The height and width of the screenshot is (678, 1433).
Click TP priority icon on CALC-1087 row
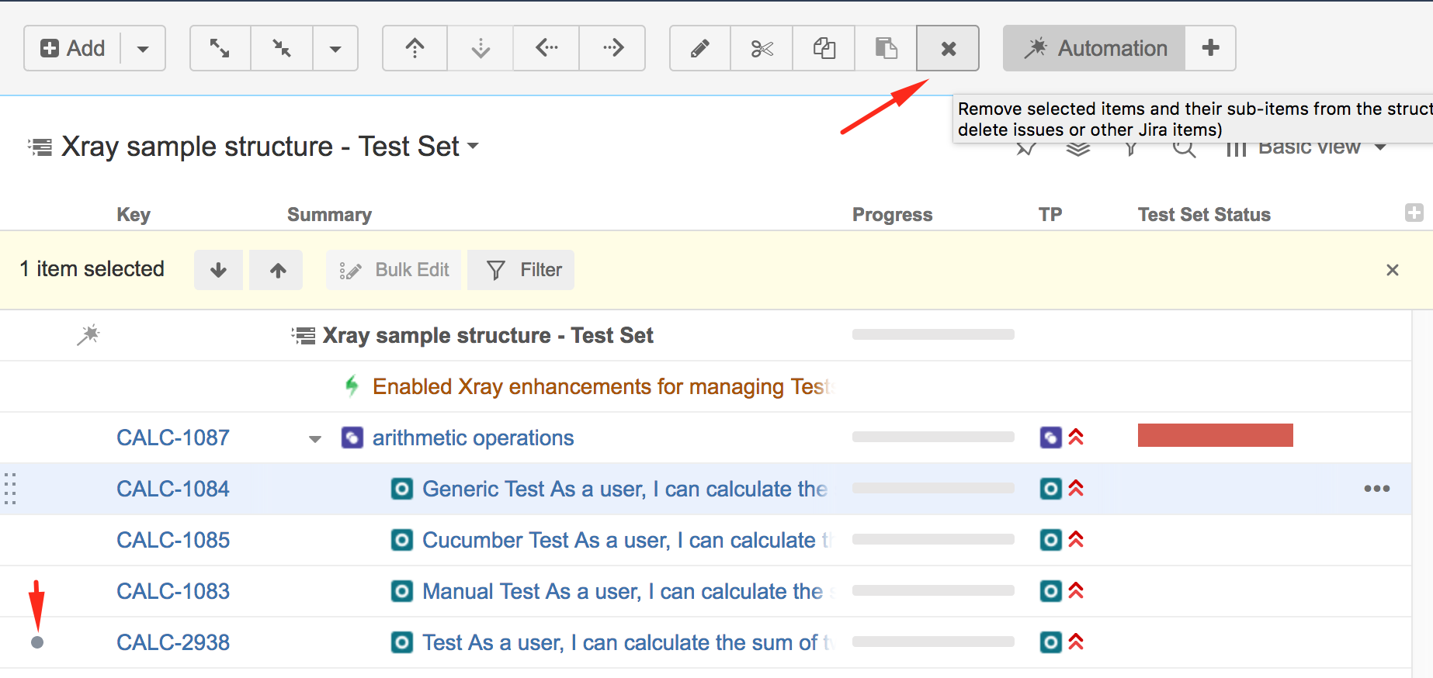[1076, 438]
